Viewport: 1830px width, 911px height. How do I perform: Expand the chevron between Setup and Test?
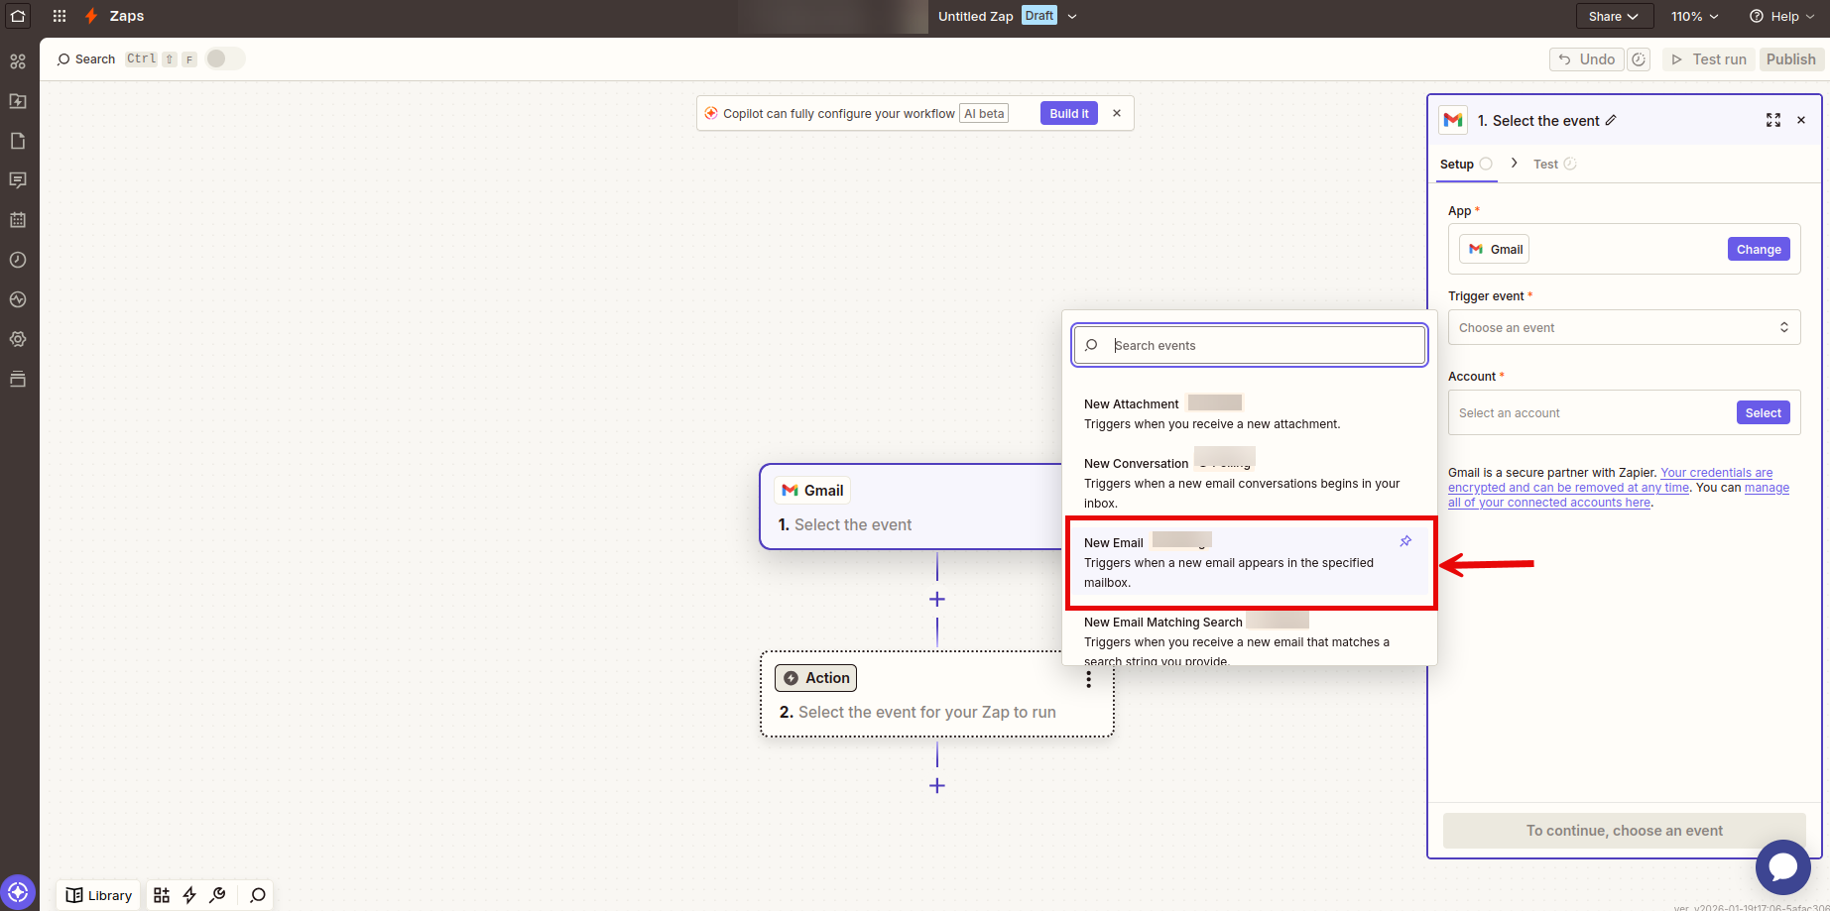coord(1514,164)
